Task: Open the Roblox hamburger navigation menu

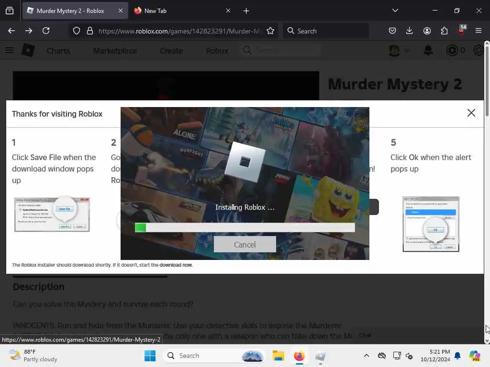Action: click(10, 50)
